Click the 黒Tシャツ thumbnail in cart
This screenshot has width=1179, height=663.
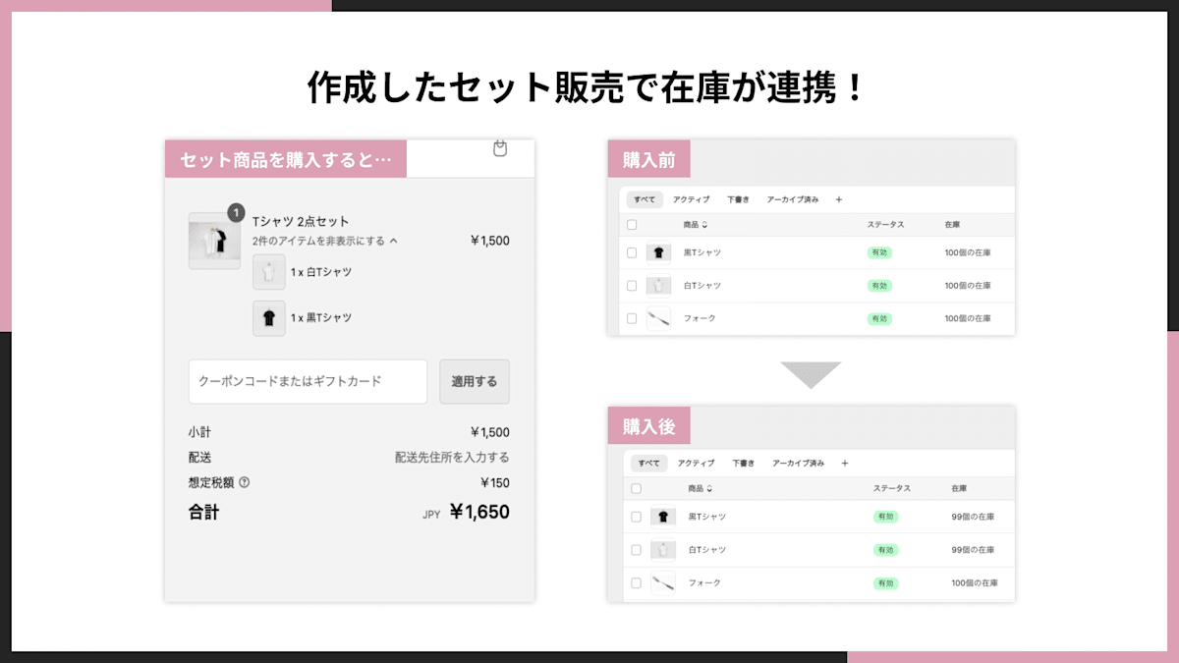[269, 318]
